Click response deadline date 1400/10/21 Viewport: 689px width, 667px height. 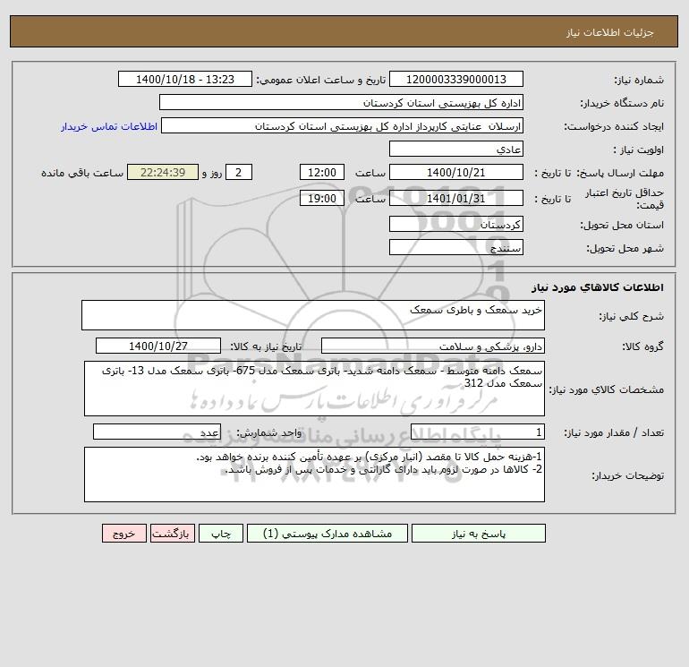click(456, 173)
